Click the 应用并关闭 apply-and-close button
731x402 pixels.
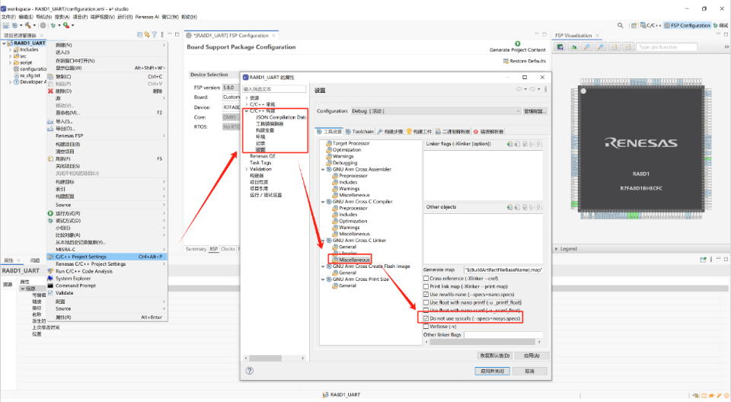pyautogui.click(x=493, y=372)
